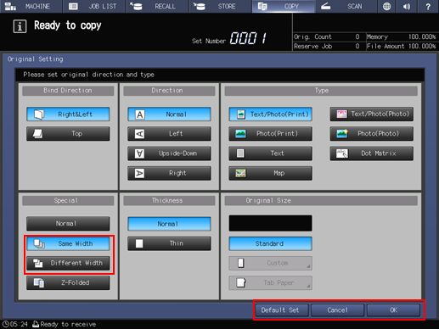Image resolution: width=439 pixels, height=329 pixels.
Task: Cancel the Original Setting dialog
Action: point(337,310)
